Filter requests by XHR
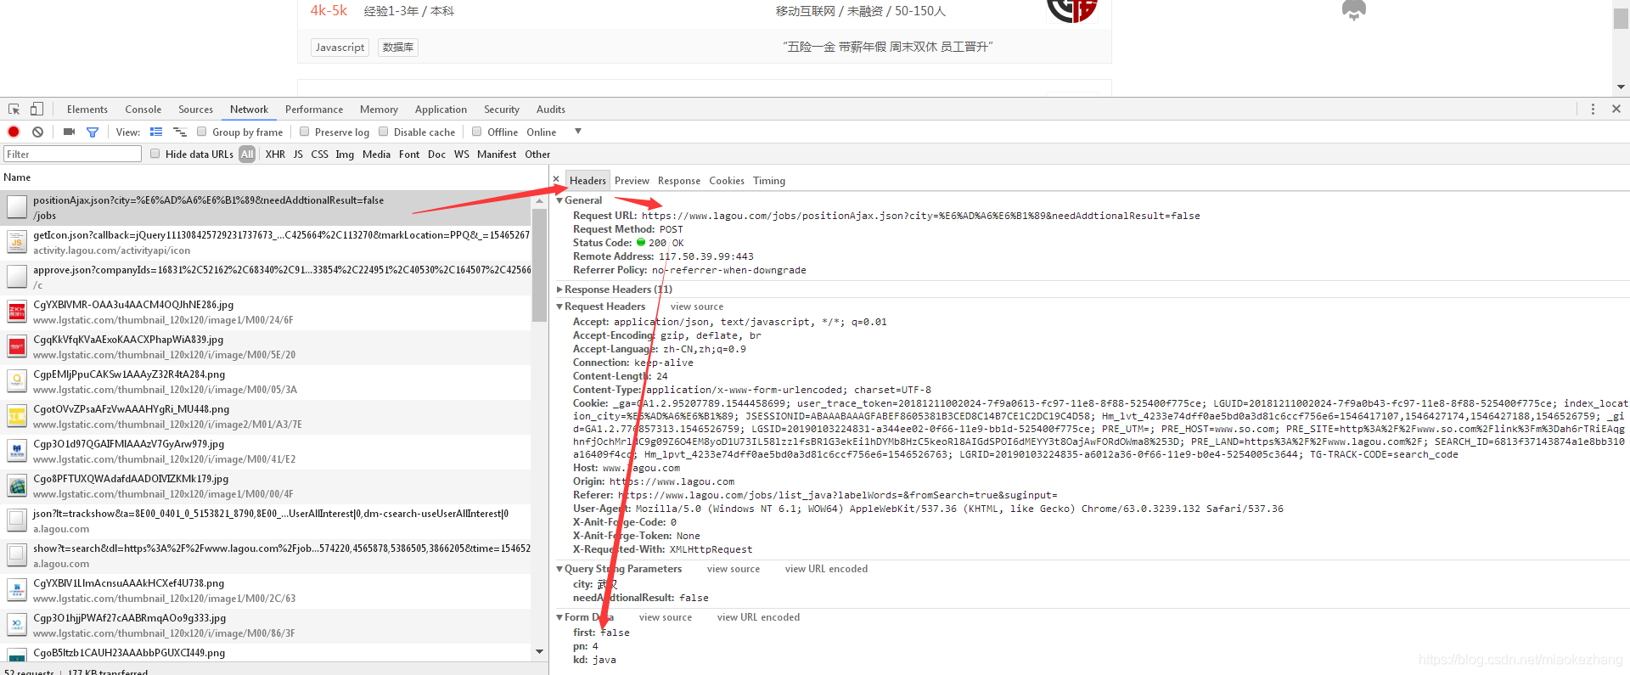Viewport: 1630px width, 675px height. 275,155
